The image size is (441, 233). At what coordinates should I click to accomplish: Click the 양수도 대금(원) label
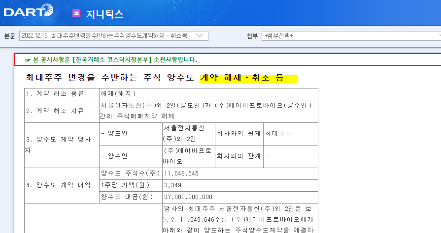tap(127, 197)
